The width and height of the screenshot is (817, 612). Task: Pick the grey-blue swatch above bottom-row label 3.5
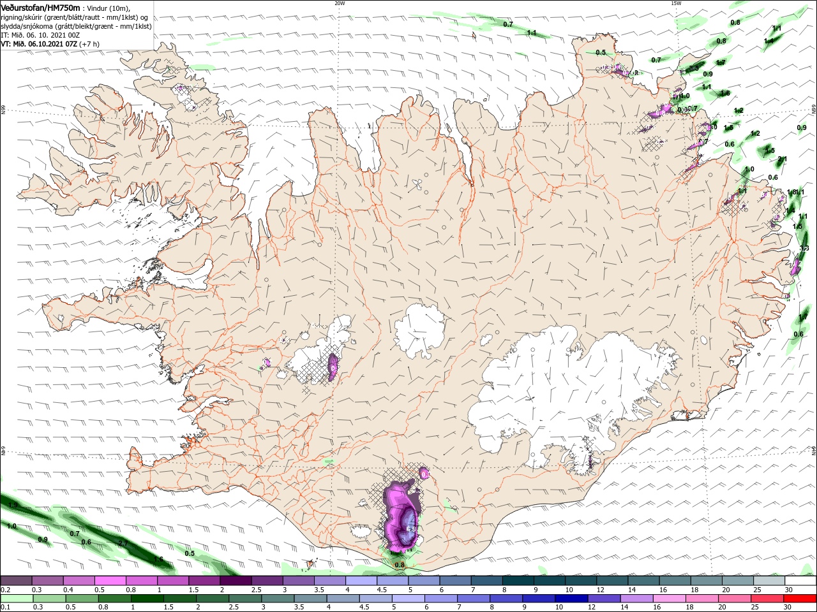(311, 599)
